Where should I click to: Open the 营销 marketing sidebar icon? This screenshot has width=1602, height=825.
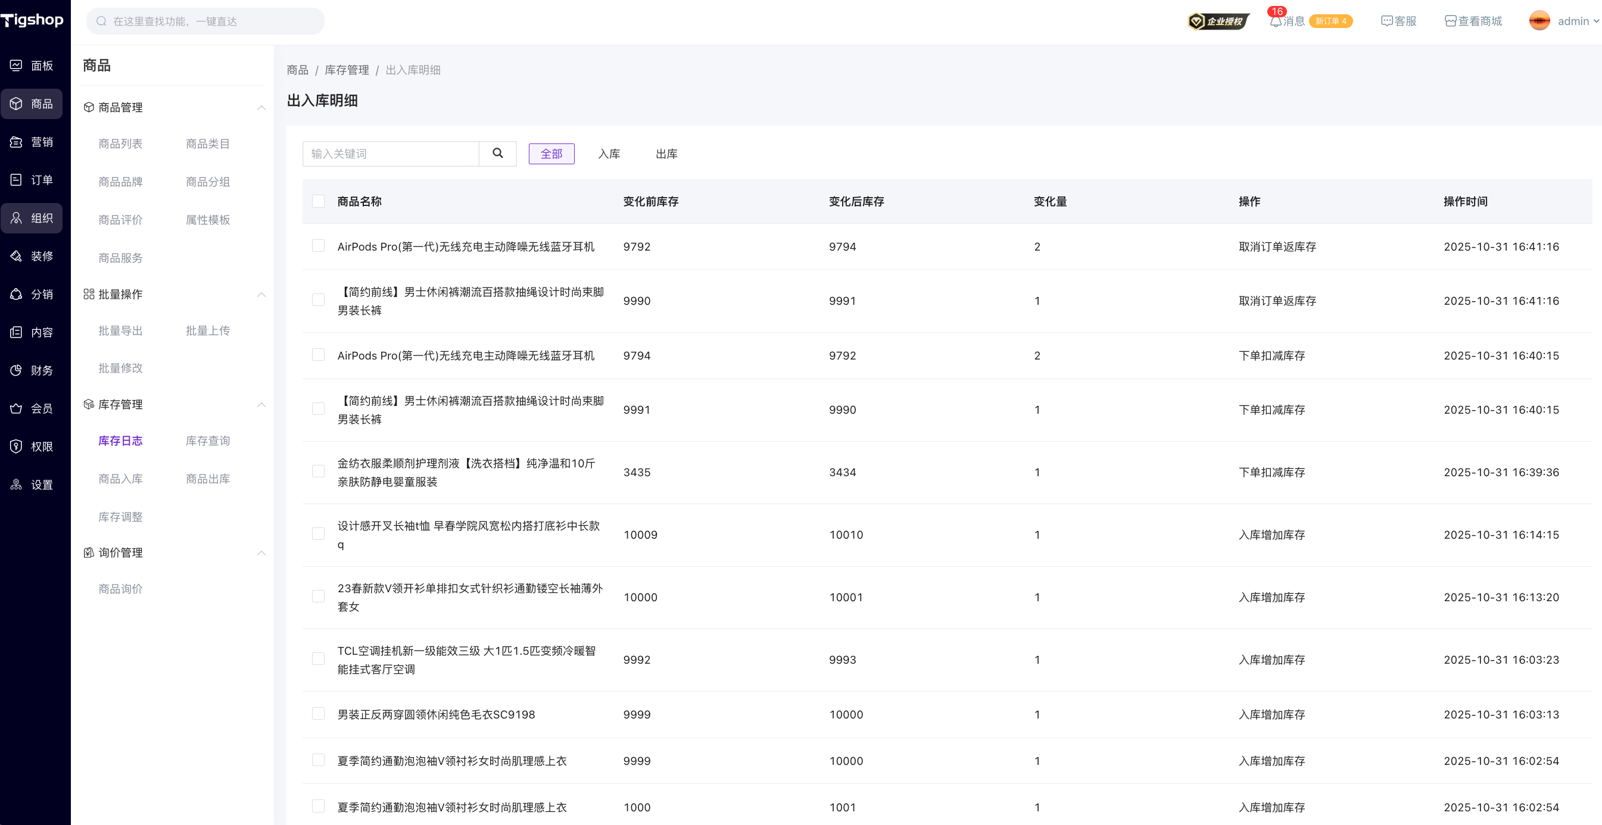point(16,142)
